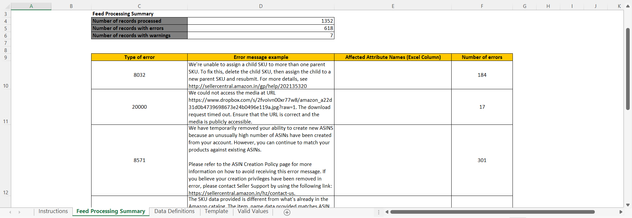
Task: Add a new sheet with the plus icon
Action: [287, 212]
